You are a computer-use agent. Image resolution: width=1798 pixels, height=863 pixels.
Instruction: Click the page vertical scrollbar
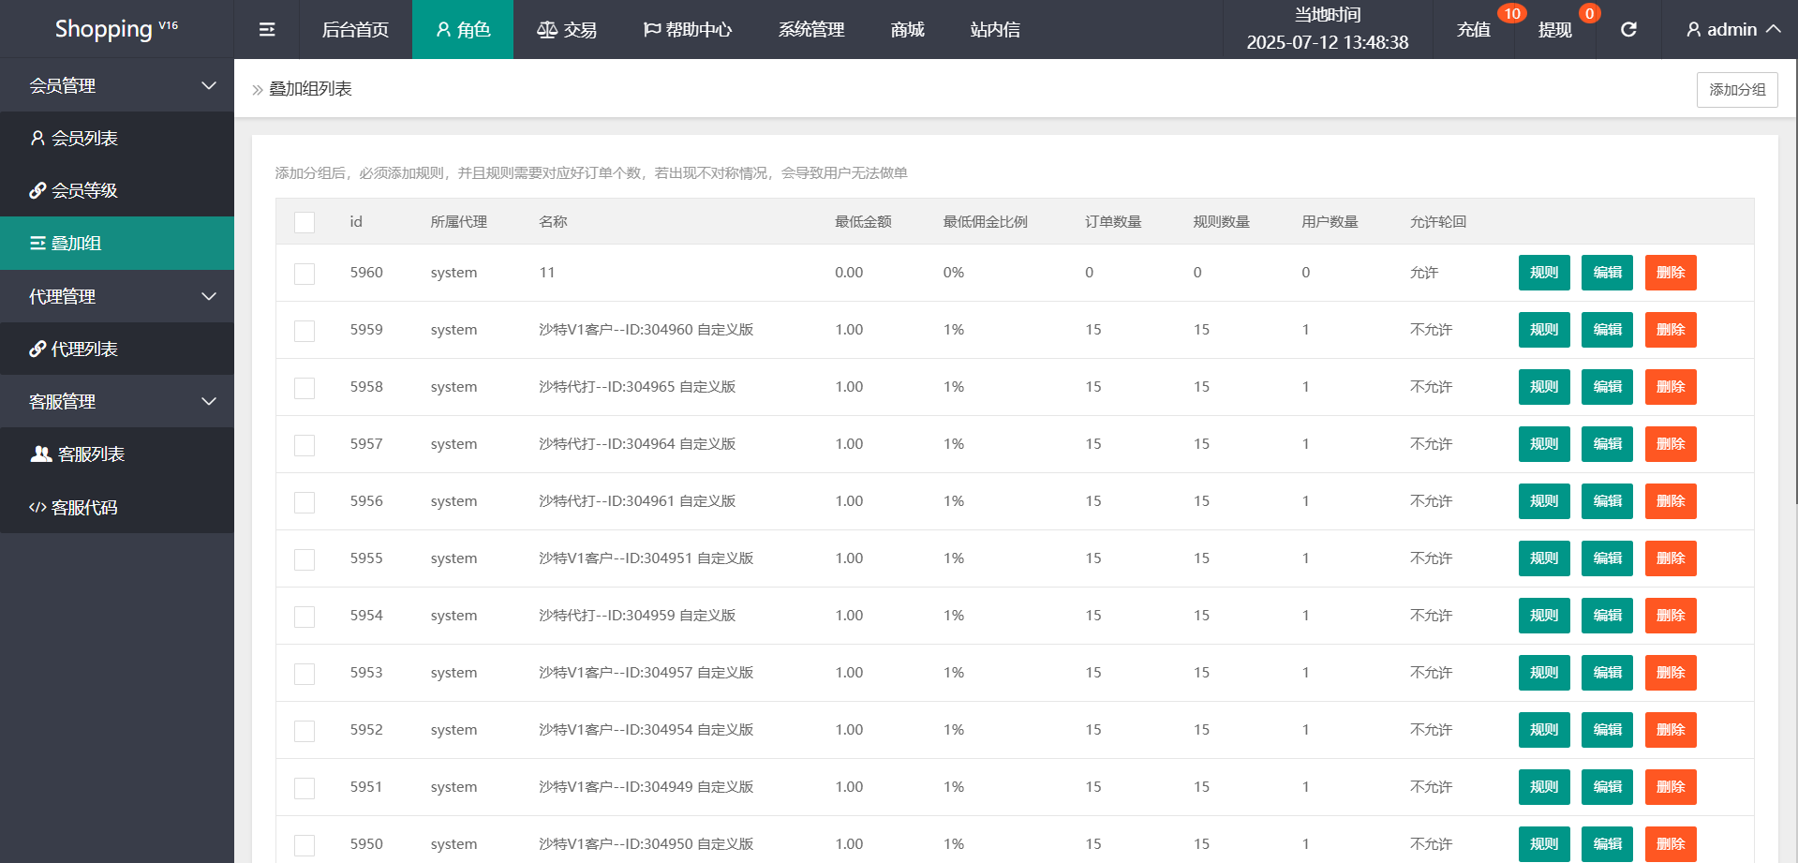[x=1794, y=281]
